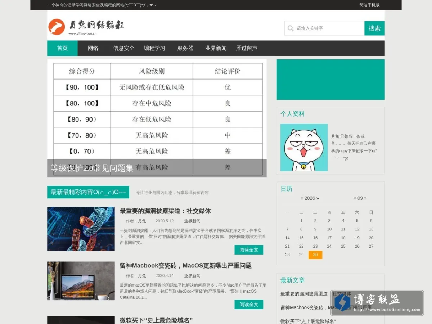
Task: Click the 日历 sidebar heading
Action: coord(287,189)
